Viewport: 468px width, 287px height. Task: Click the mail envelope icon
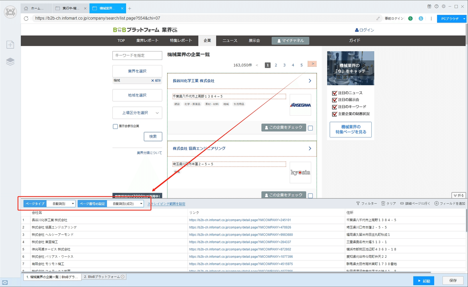pos(5,282)
